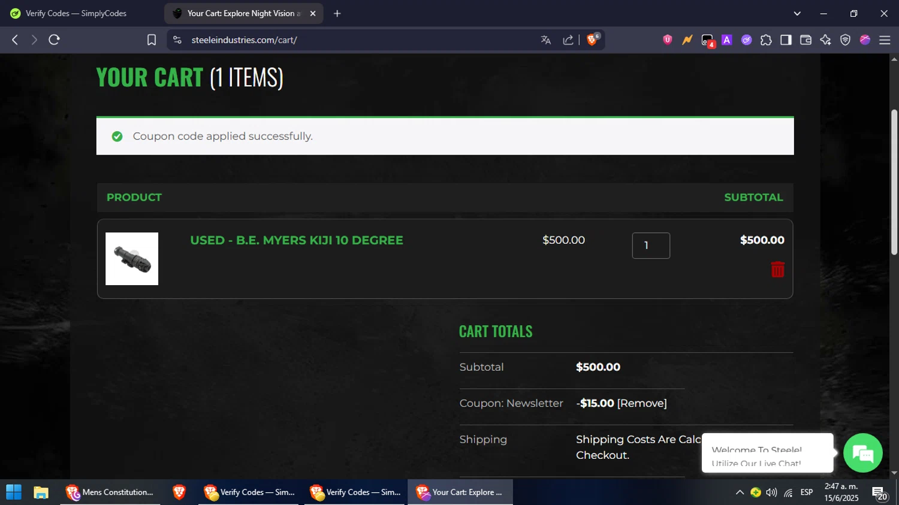
Task: Open the notification center with 20 badge
Action: pyautogui.click(x=880, y=494)
